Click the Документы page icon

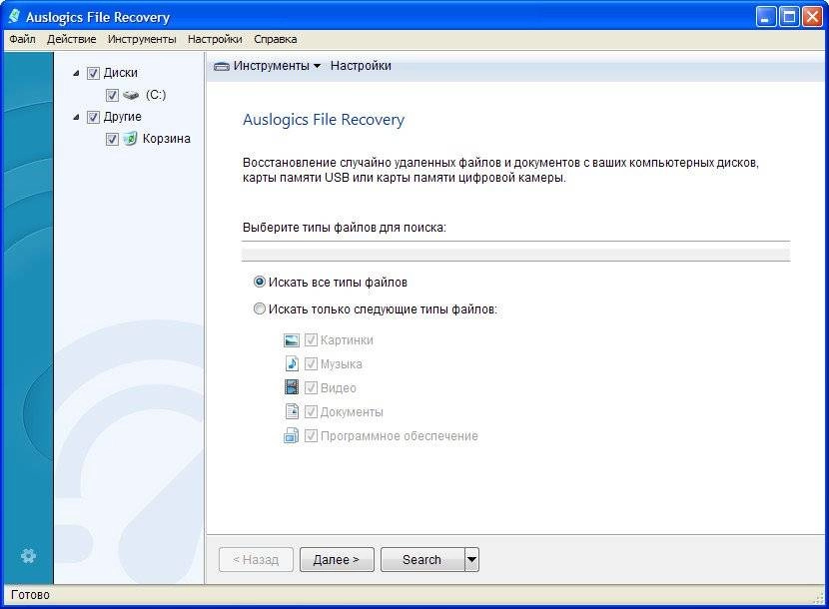coord(292,411)
